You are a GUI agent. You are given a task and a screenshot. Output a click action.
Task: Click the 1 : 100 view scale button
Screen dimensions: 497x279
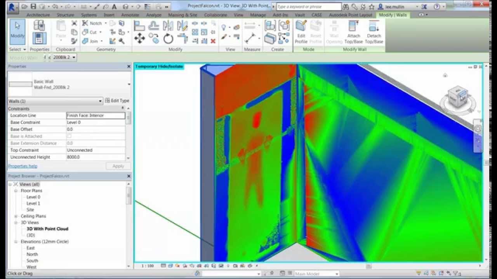pos(147,266)
